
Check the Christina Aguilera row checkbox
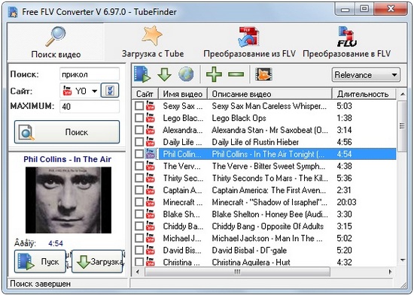(139, 262)
